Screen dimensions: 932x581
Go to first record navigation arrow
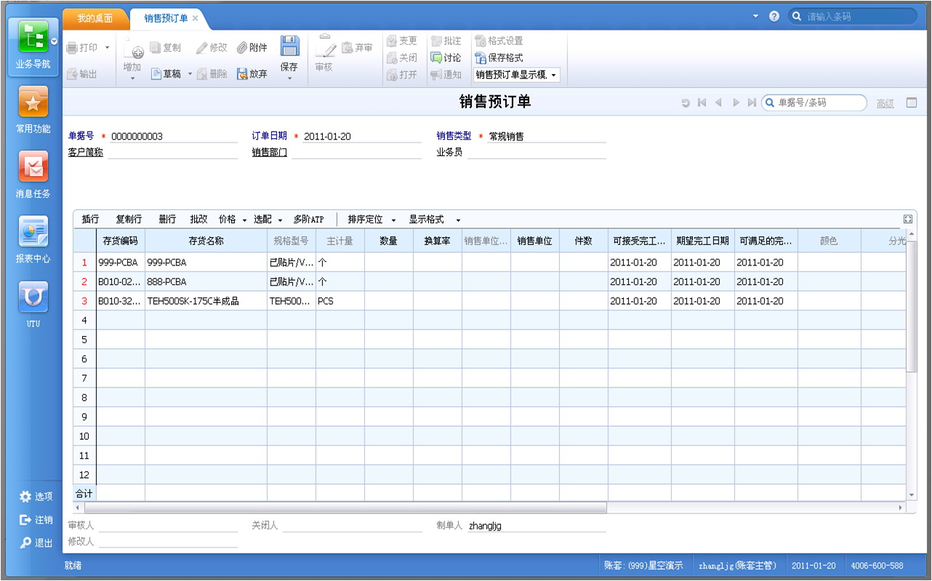point(702,103)
